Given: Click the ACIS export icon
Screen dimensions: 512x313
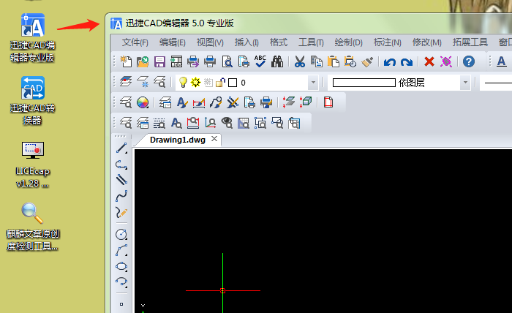Looking at the screenshot, I should click(176, 61).
